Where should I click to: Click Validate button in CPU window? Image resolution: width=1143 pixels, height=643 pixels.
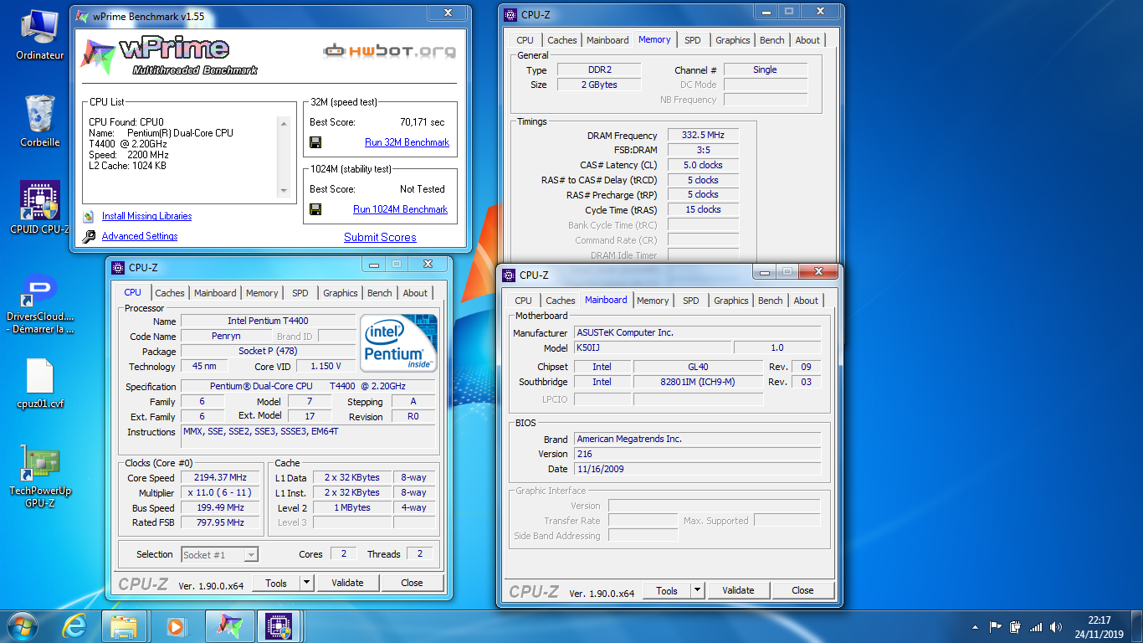[x=347, y=583]
